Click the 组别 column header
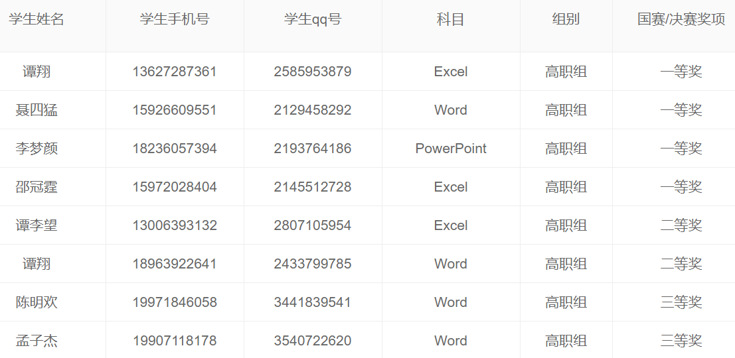The image size is (735, 358). pyautogui.click(x=566, y=19)
